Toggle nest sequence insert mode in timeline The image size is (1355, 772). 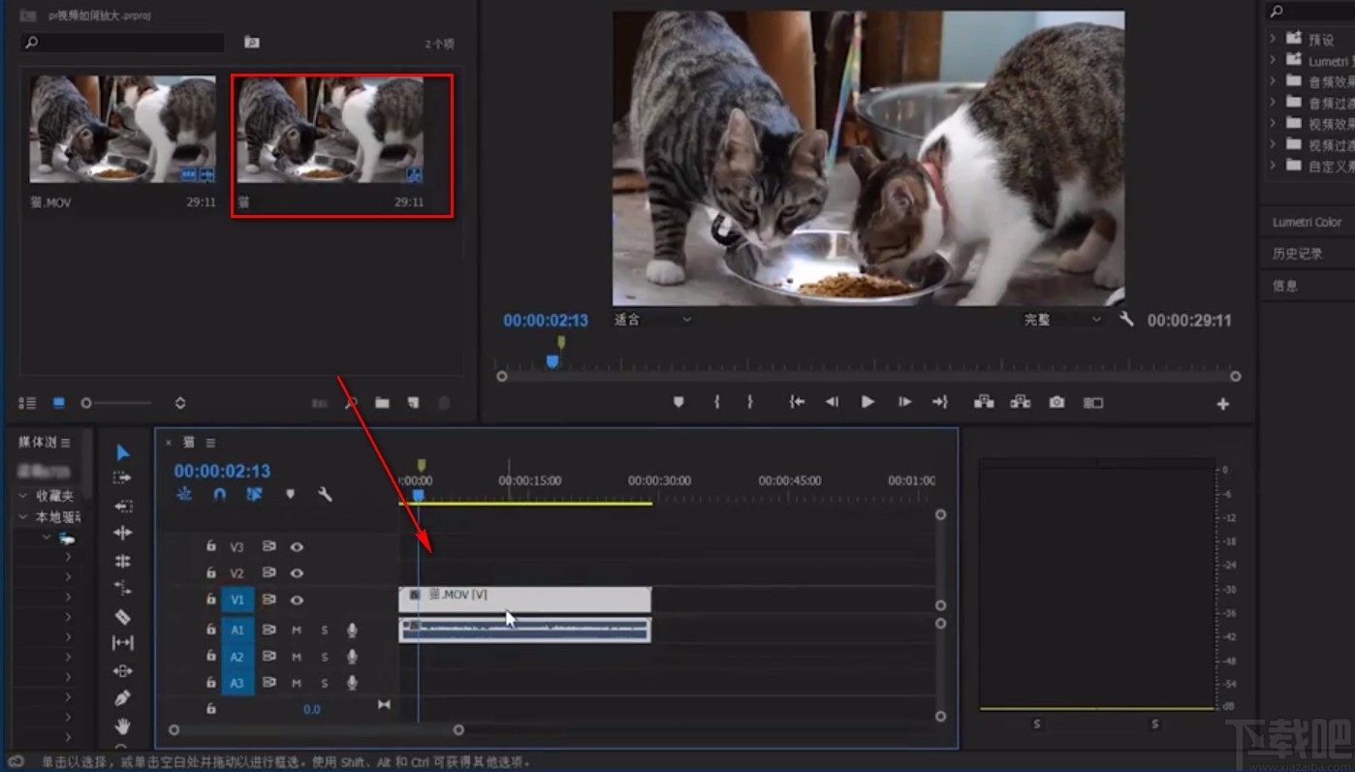pyautogui.click(x=184, y=494)
